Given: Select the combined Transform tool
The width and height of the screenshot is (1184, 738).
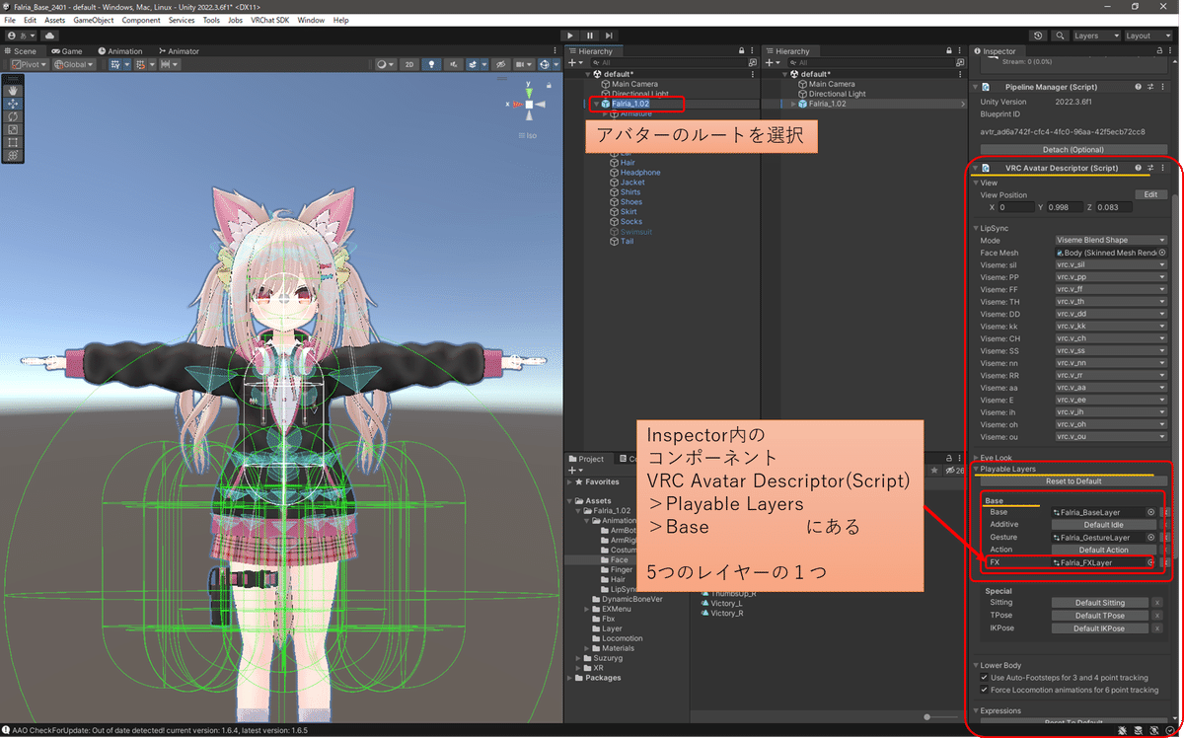Looking at the screenshot, I should tap(14, 155).
